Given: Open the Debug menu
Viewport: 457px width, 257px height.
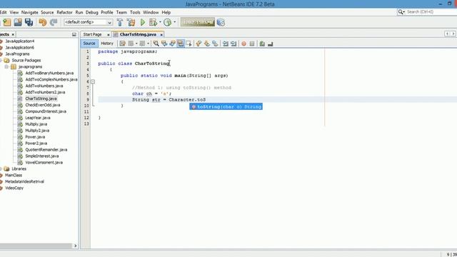Looking at the screenshot, I should click(92, 12).
